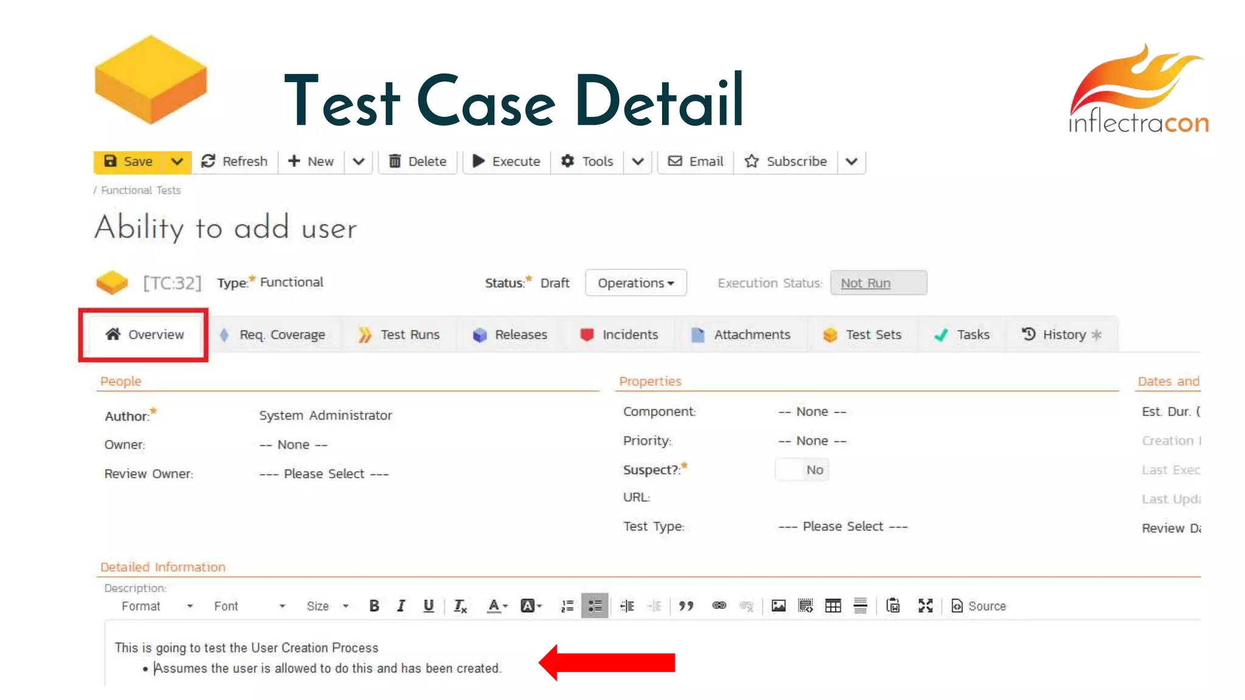
Task: Open the Font dropdown
Action: [249, 606]
